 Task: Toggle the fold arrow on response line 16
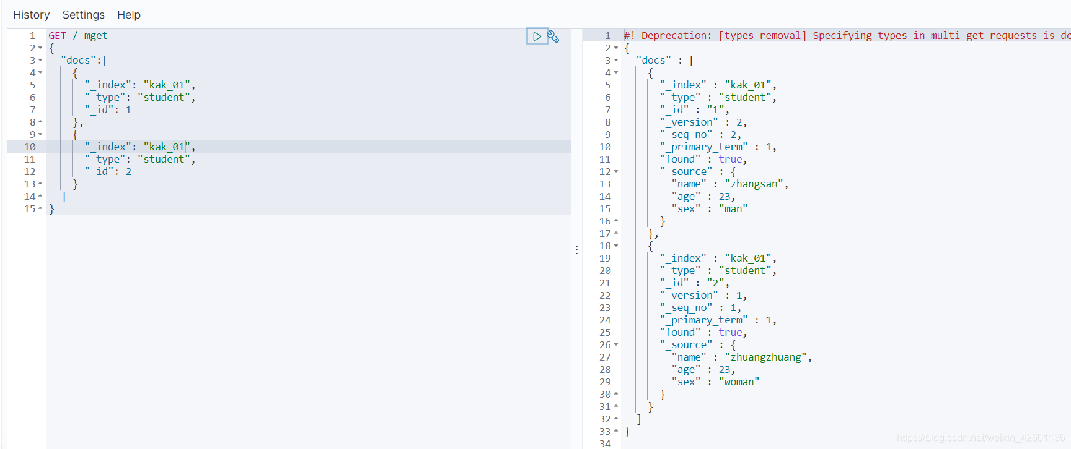coord(616,221)
